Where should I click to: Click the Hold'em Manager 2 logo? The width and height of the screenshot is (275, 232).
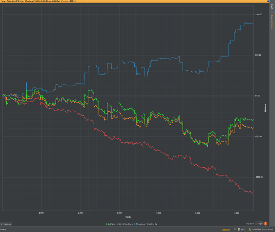click(265, 223)
